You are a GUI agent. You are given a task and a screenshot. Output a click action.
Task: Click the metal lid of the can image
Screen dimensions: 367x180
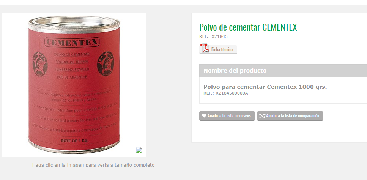pos(74,24)
